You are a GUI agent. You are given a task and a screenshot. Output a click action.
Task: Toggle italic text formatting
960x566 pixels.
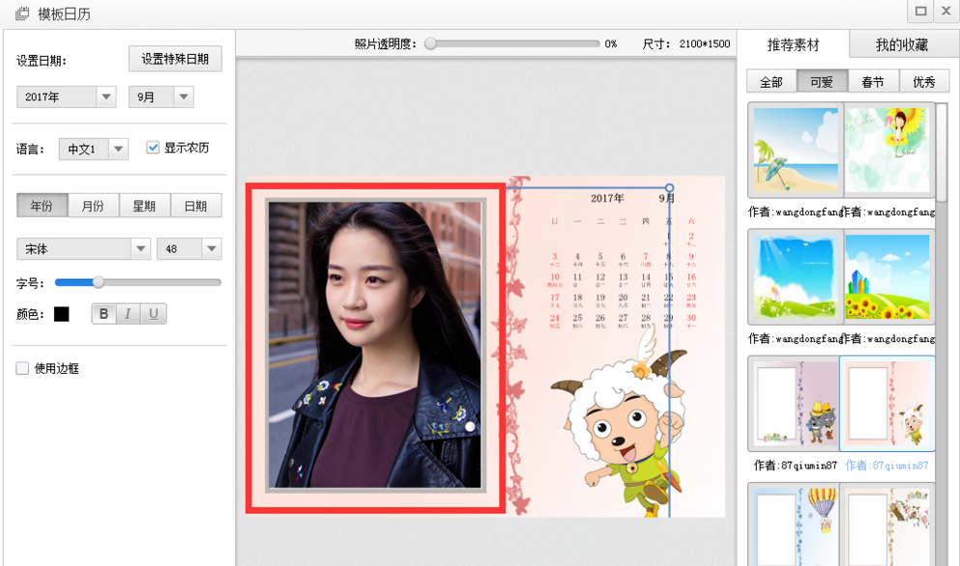(x=129, y=314)
